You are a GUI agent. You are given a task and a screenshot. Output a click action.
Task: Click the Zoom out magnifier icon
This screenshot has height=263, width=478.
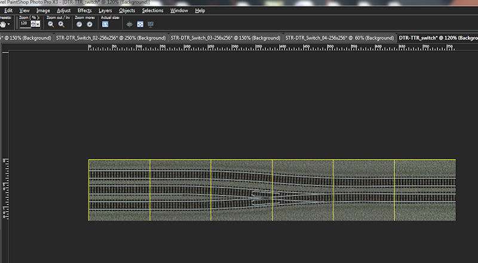tap(51, 25)
